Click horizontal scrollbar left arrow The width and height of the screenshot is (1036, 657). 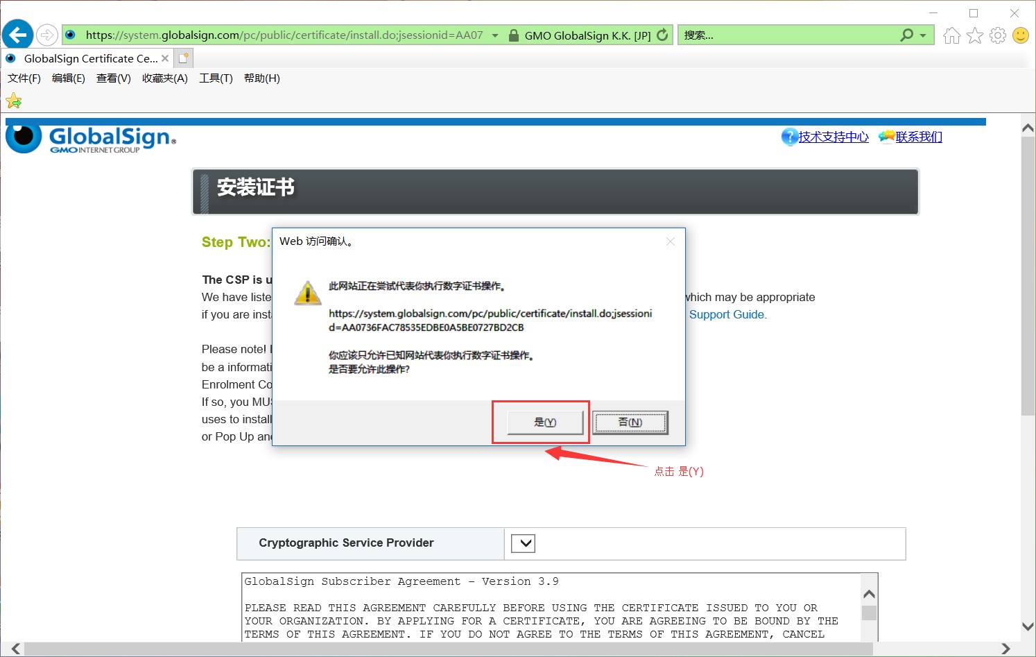(15, 649)
